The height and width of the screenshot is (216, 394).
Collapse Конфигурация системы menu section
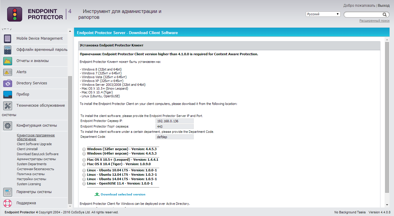click(37, 125)
